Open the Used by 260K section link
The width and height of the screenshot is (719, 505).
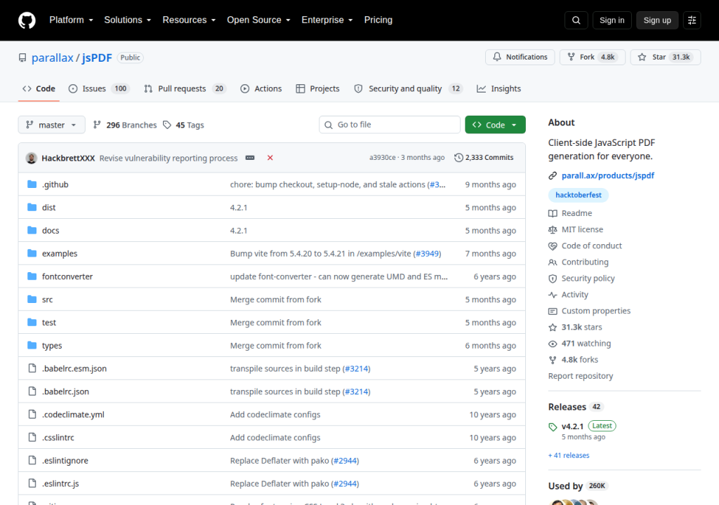pos(579,486)
